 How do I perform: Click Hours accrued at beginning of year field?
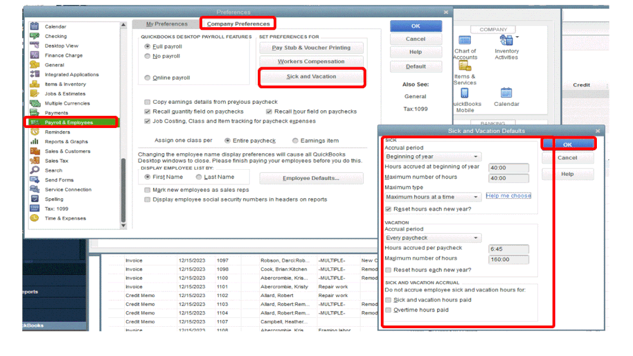pyautogui.click(x=509, y=167)
